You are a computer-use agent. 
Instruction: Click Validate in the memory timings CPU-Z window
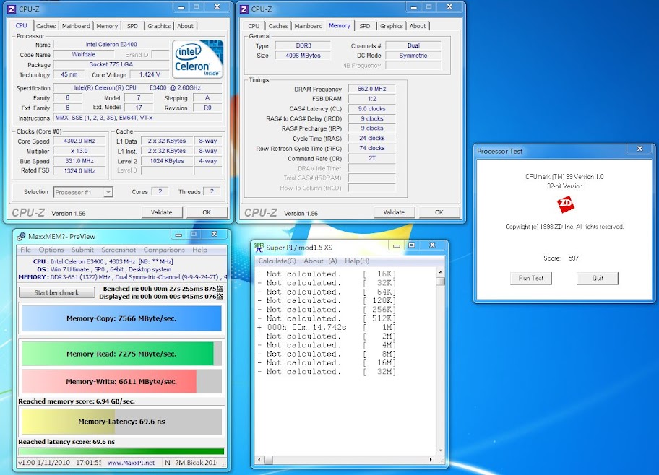[394, 212]
